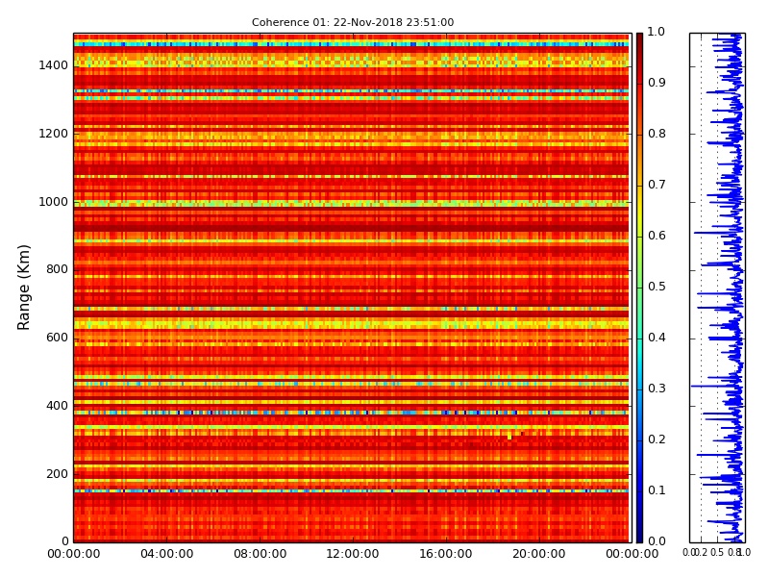Click the coherence heatmap image
769x577 pixels.
[353, 288]
